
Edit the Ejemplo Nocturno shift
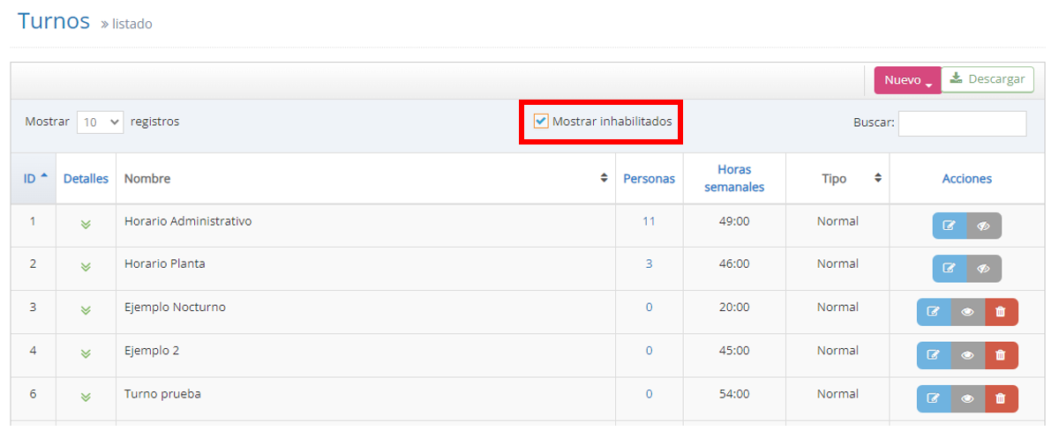point(934,312)
